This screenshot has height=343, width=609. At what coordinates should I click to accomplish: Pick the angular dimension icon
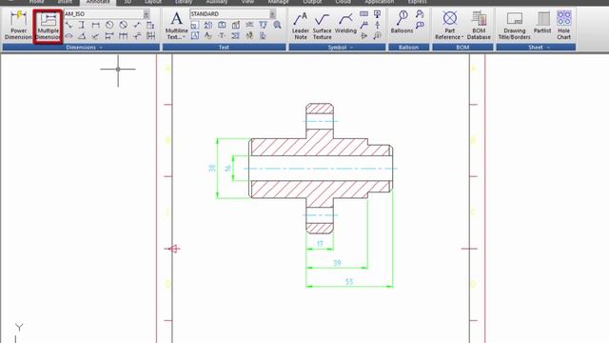click(82, 36)
